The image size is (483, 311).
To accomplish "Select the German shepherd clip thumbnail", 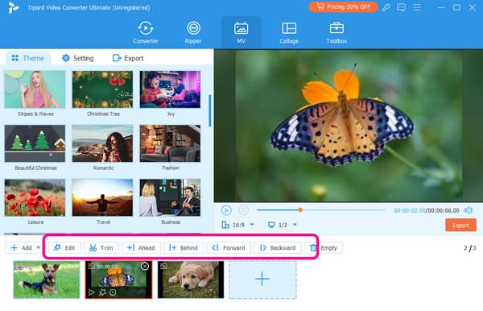I will (47, 280).
